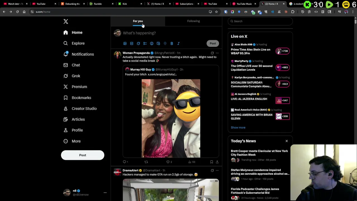Open Bookmarks from the sidebar
This screenshot has height=201, width=357.
pyautogui.click(x=77, y=98)
